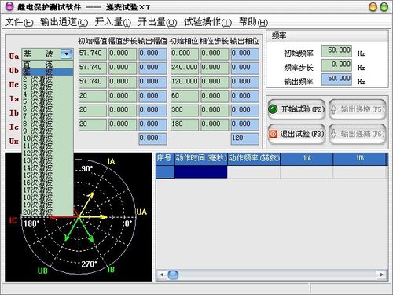
Task: Click the results table right scroll arrow
Action: click(x=381, y=275)
